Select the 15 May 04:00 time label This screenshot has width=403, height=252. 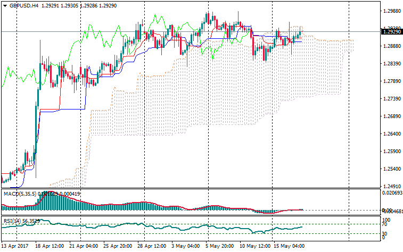pos(290,247)
